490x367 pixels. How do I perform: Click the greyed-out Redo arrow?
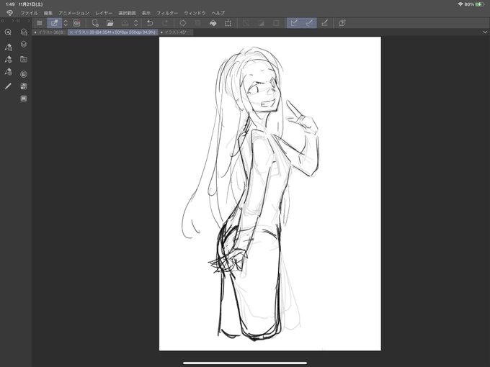[x=165, y=23]
